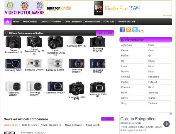Click the Fujifilm brand link
Viewport: 176px width, 134px height.
tap(125, 56)
